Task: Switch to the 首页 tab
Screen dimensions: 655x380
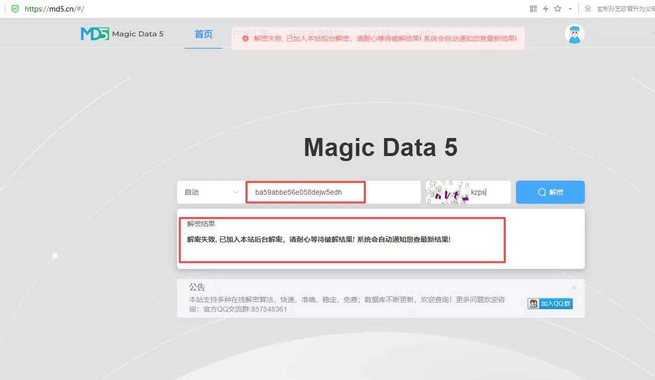Action: pos(204,34)
